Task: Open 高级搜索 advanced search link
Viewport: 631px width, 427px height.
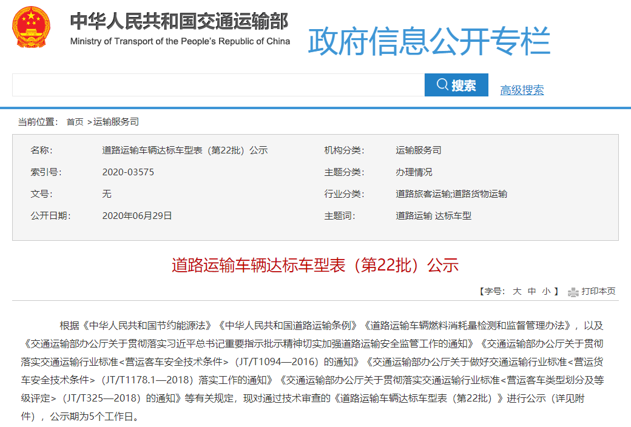Action: point(522,90)
